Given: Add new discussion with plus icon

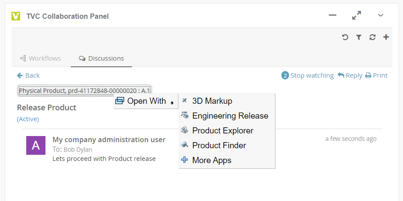Looking at the screenshot, I should tap(386, 37).
